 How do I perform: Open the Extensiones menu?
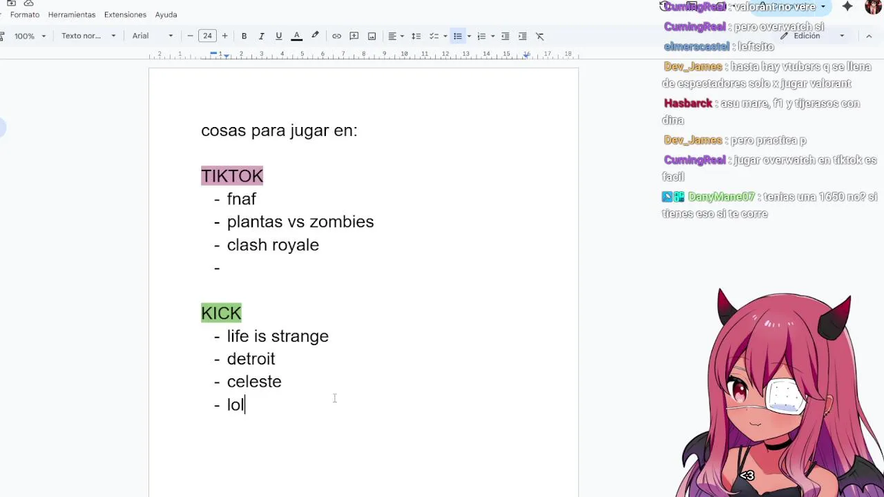pos(125,14)
